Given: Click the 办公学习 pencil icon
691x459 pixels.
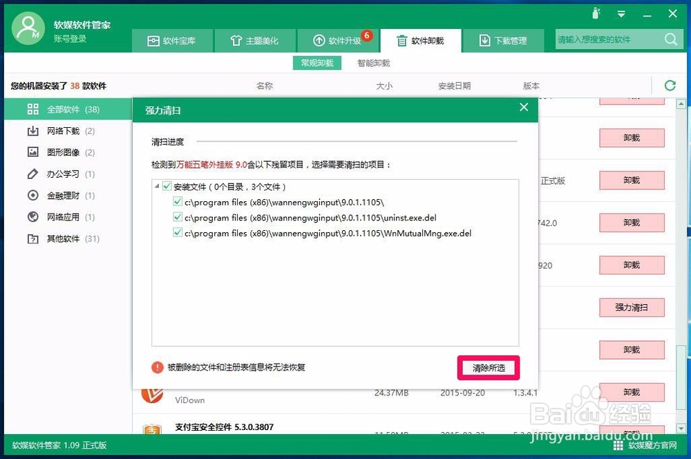Looking at the screenshot, I should coord(33,174).
